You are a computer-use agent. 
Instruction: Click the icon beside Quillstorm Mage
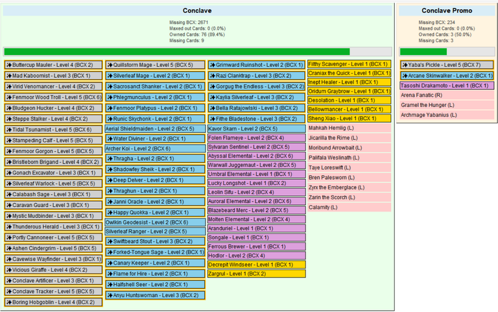pyautogui.click(x=110, y=65)
